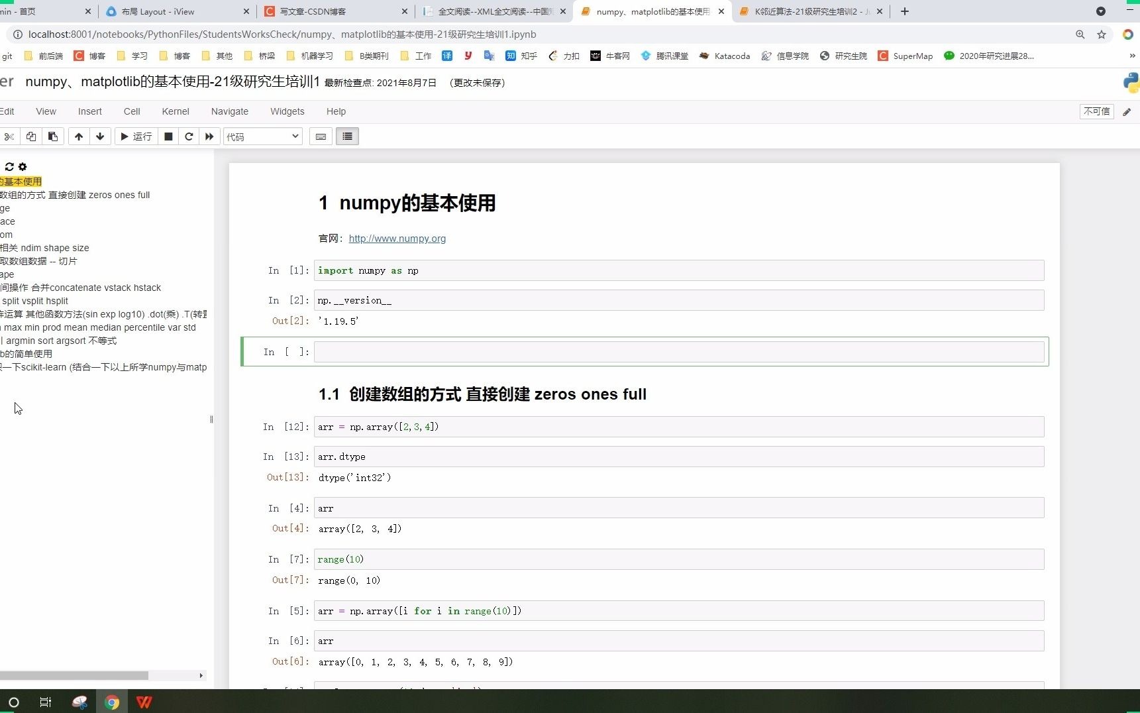The image size is (1140, 713).
Task: Click the sidebar horizontal scrollbar
Action: click(x=74, y=675)
